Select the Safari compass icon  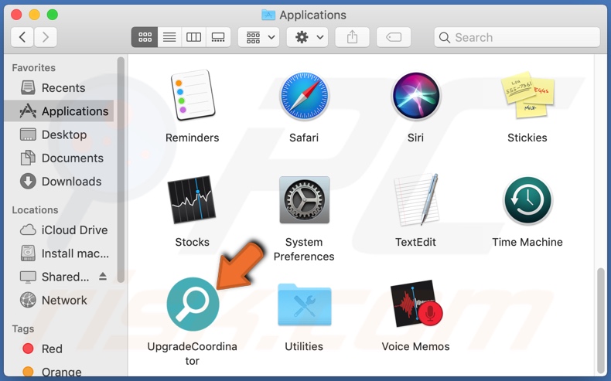(x=304, y=95)
